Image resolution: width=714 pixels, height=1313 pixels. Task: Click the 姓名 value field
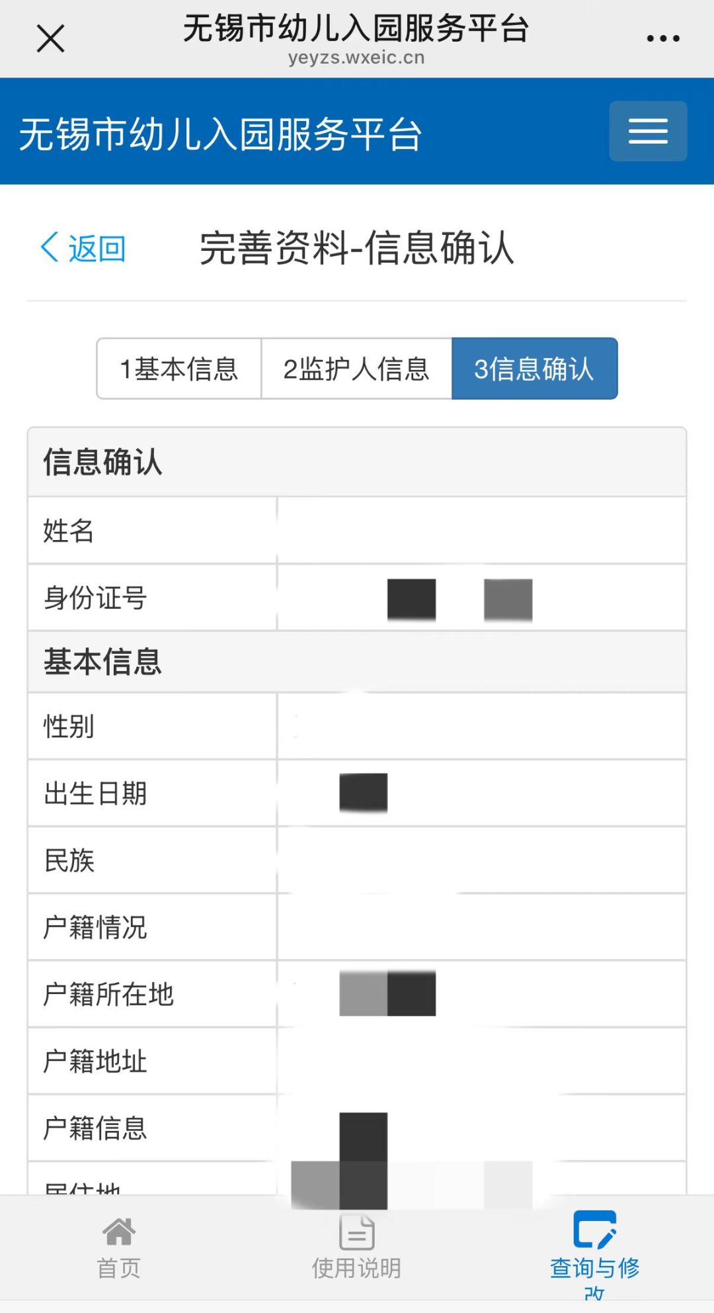[481, 531]
